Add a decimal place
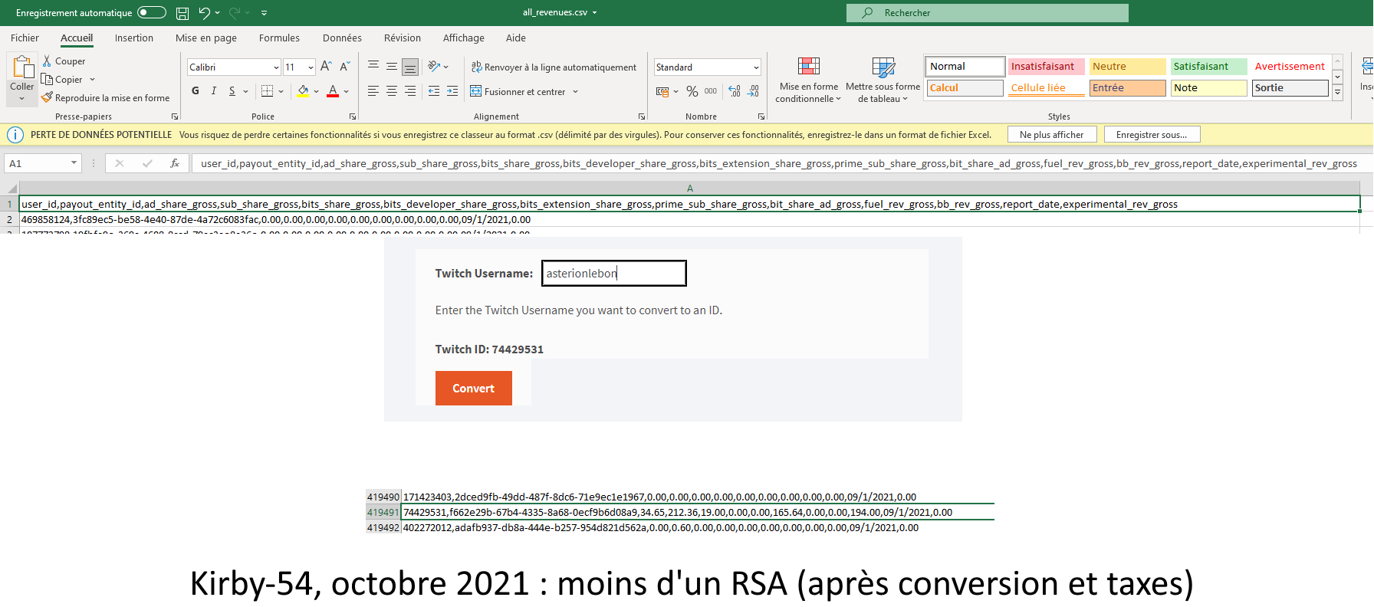The width and height of the screenshot is (1374, 607). [735, 91]
